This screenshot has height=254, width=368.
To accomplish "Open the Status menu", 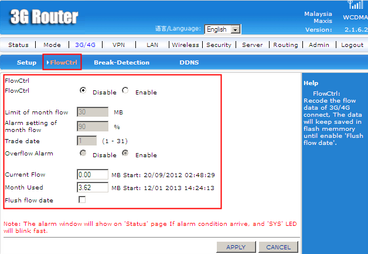I will [x=18, y=45].
